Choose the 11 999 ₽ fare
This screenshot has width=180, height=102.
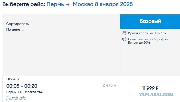pyautogui.click(x=150, y=88)
